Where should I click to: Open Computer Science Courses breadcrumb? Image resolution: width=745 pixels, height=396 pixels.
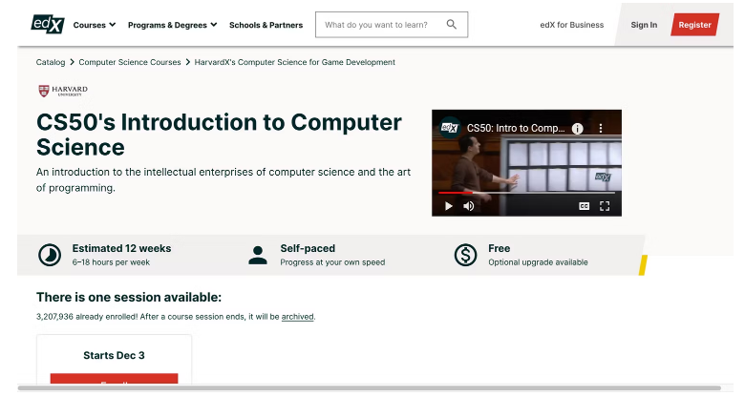click(x=130, y=62)
